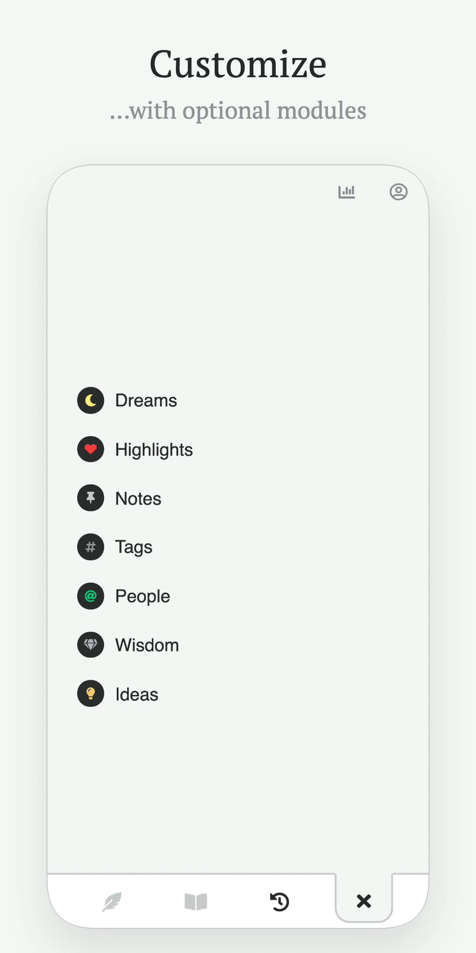
Task: Switch to the feather write tab
Action: click(x=112, y=901)
